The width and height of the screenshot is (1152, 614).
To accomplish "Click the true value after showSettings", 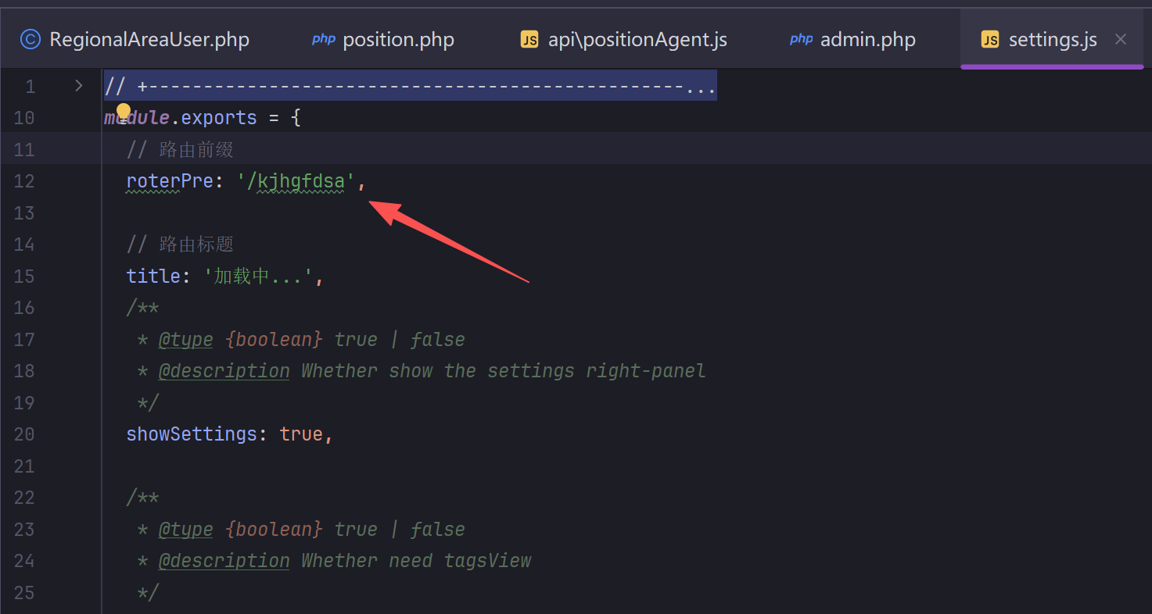I will 301,434.
